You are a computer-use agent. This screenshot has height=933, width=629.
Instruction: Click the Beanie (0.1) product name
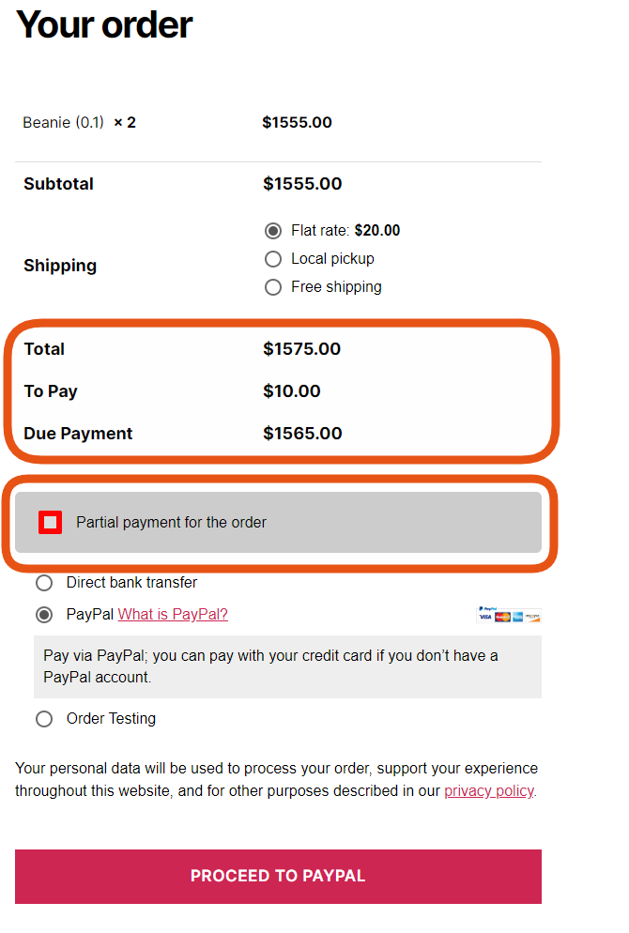coord(63,122)
